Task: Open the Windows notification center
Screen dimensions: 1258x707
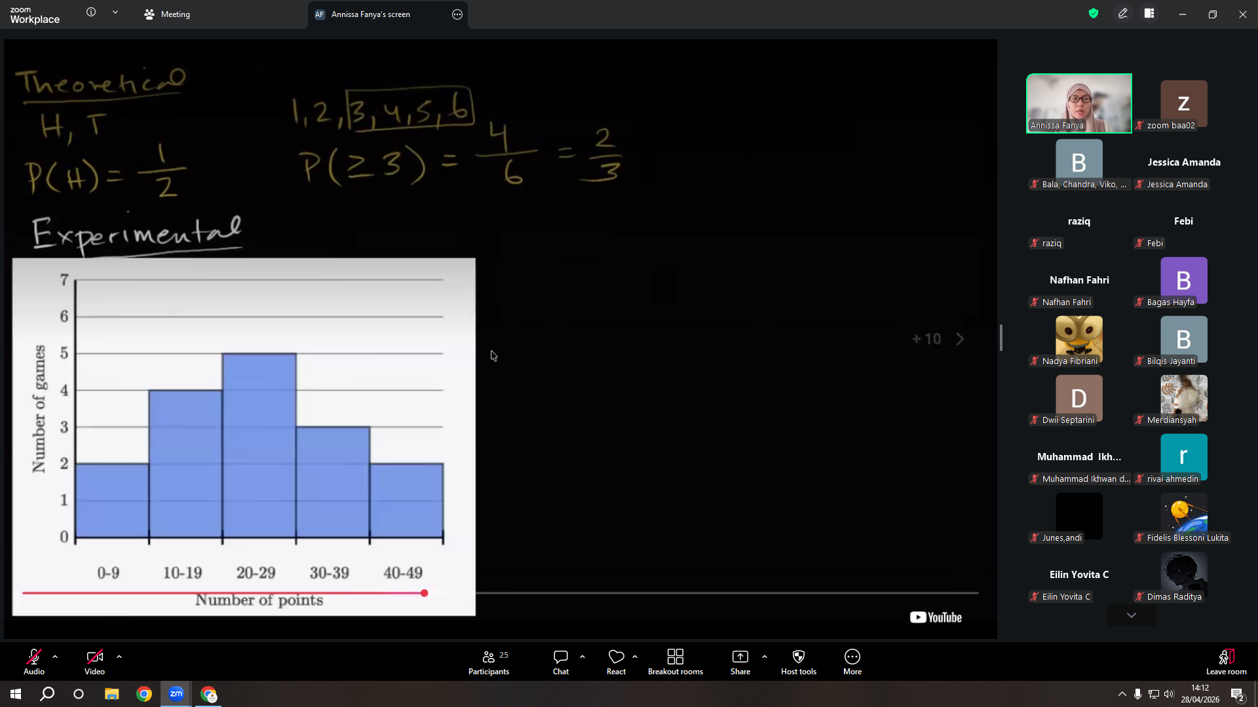Action: pyautogui.click(x=1238, y=694)
